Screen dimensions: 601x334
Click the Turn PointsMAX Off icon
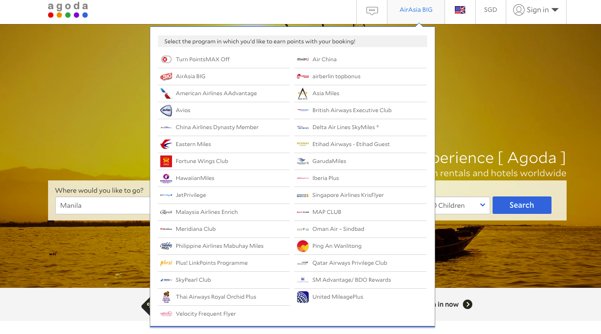(x=166, y=59)
